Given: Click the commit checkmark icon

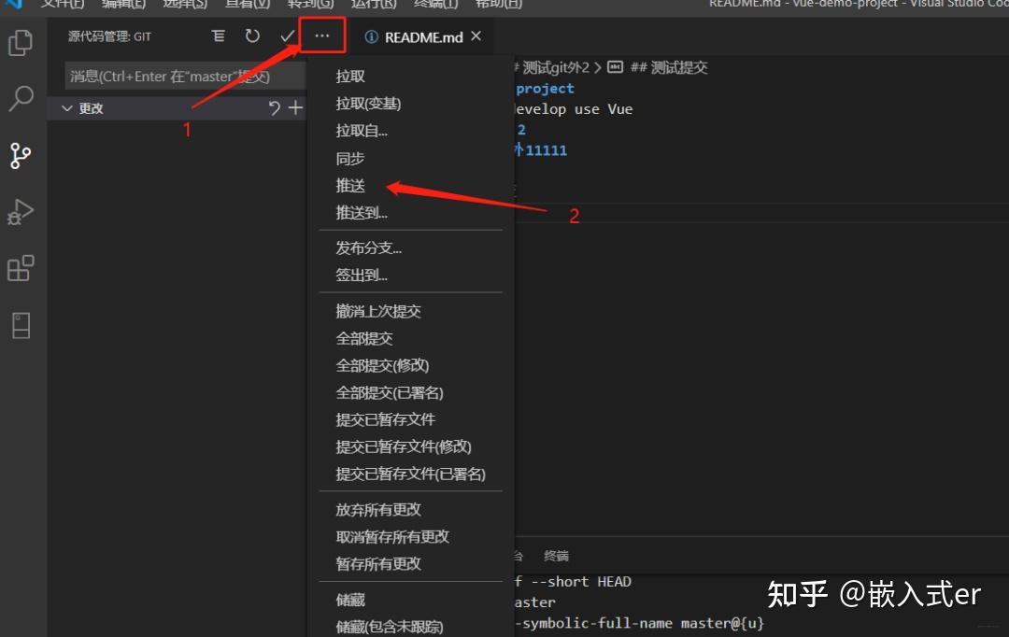Looking at the screenshot, I should 288,35.
